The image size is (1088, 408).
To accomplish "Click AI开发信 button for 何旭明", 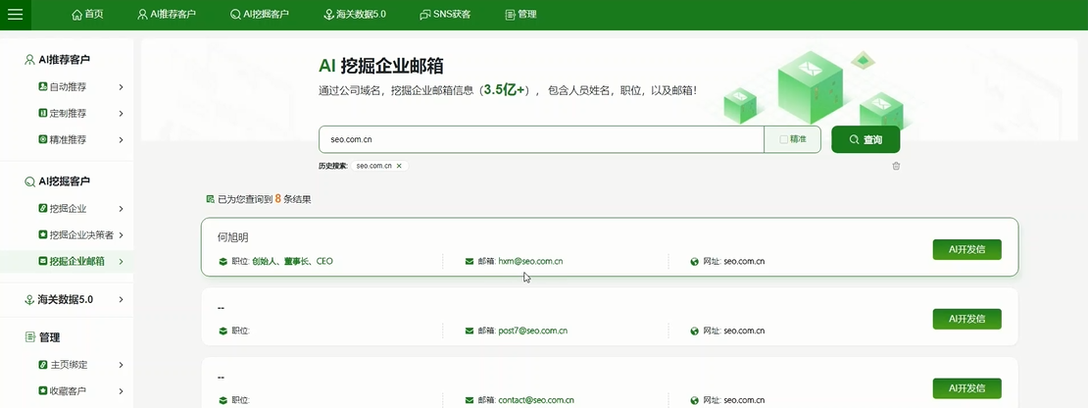I will tap(966, 249).
